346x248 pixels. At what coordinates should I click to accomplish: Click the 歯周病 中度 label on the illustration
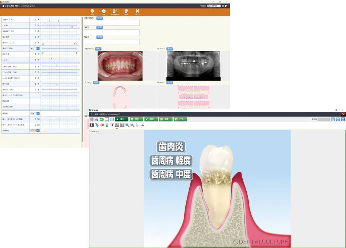tap(171, 174)
